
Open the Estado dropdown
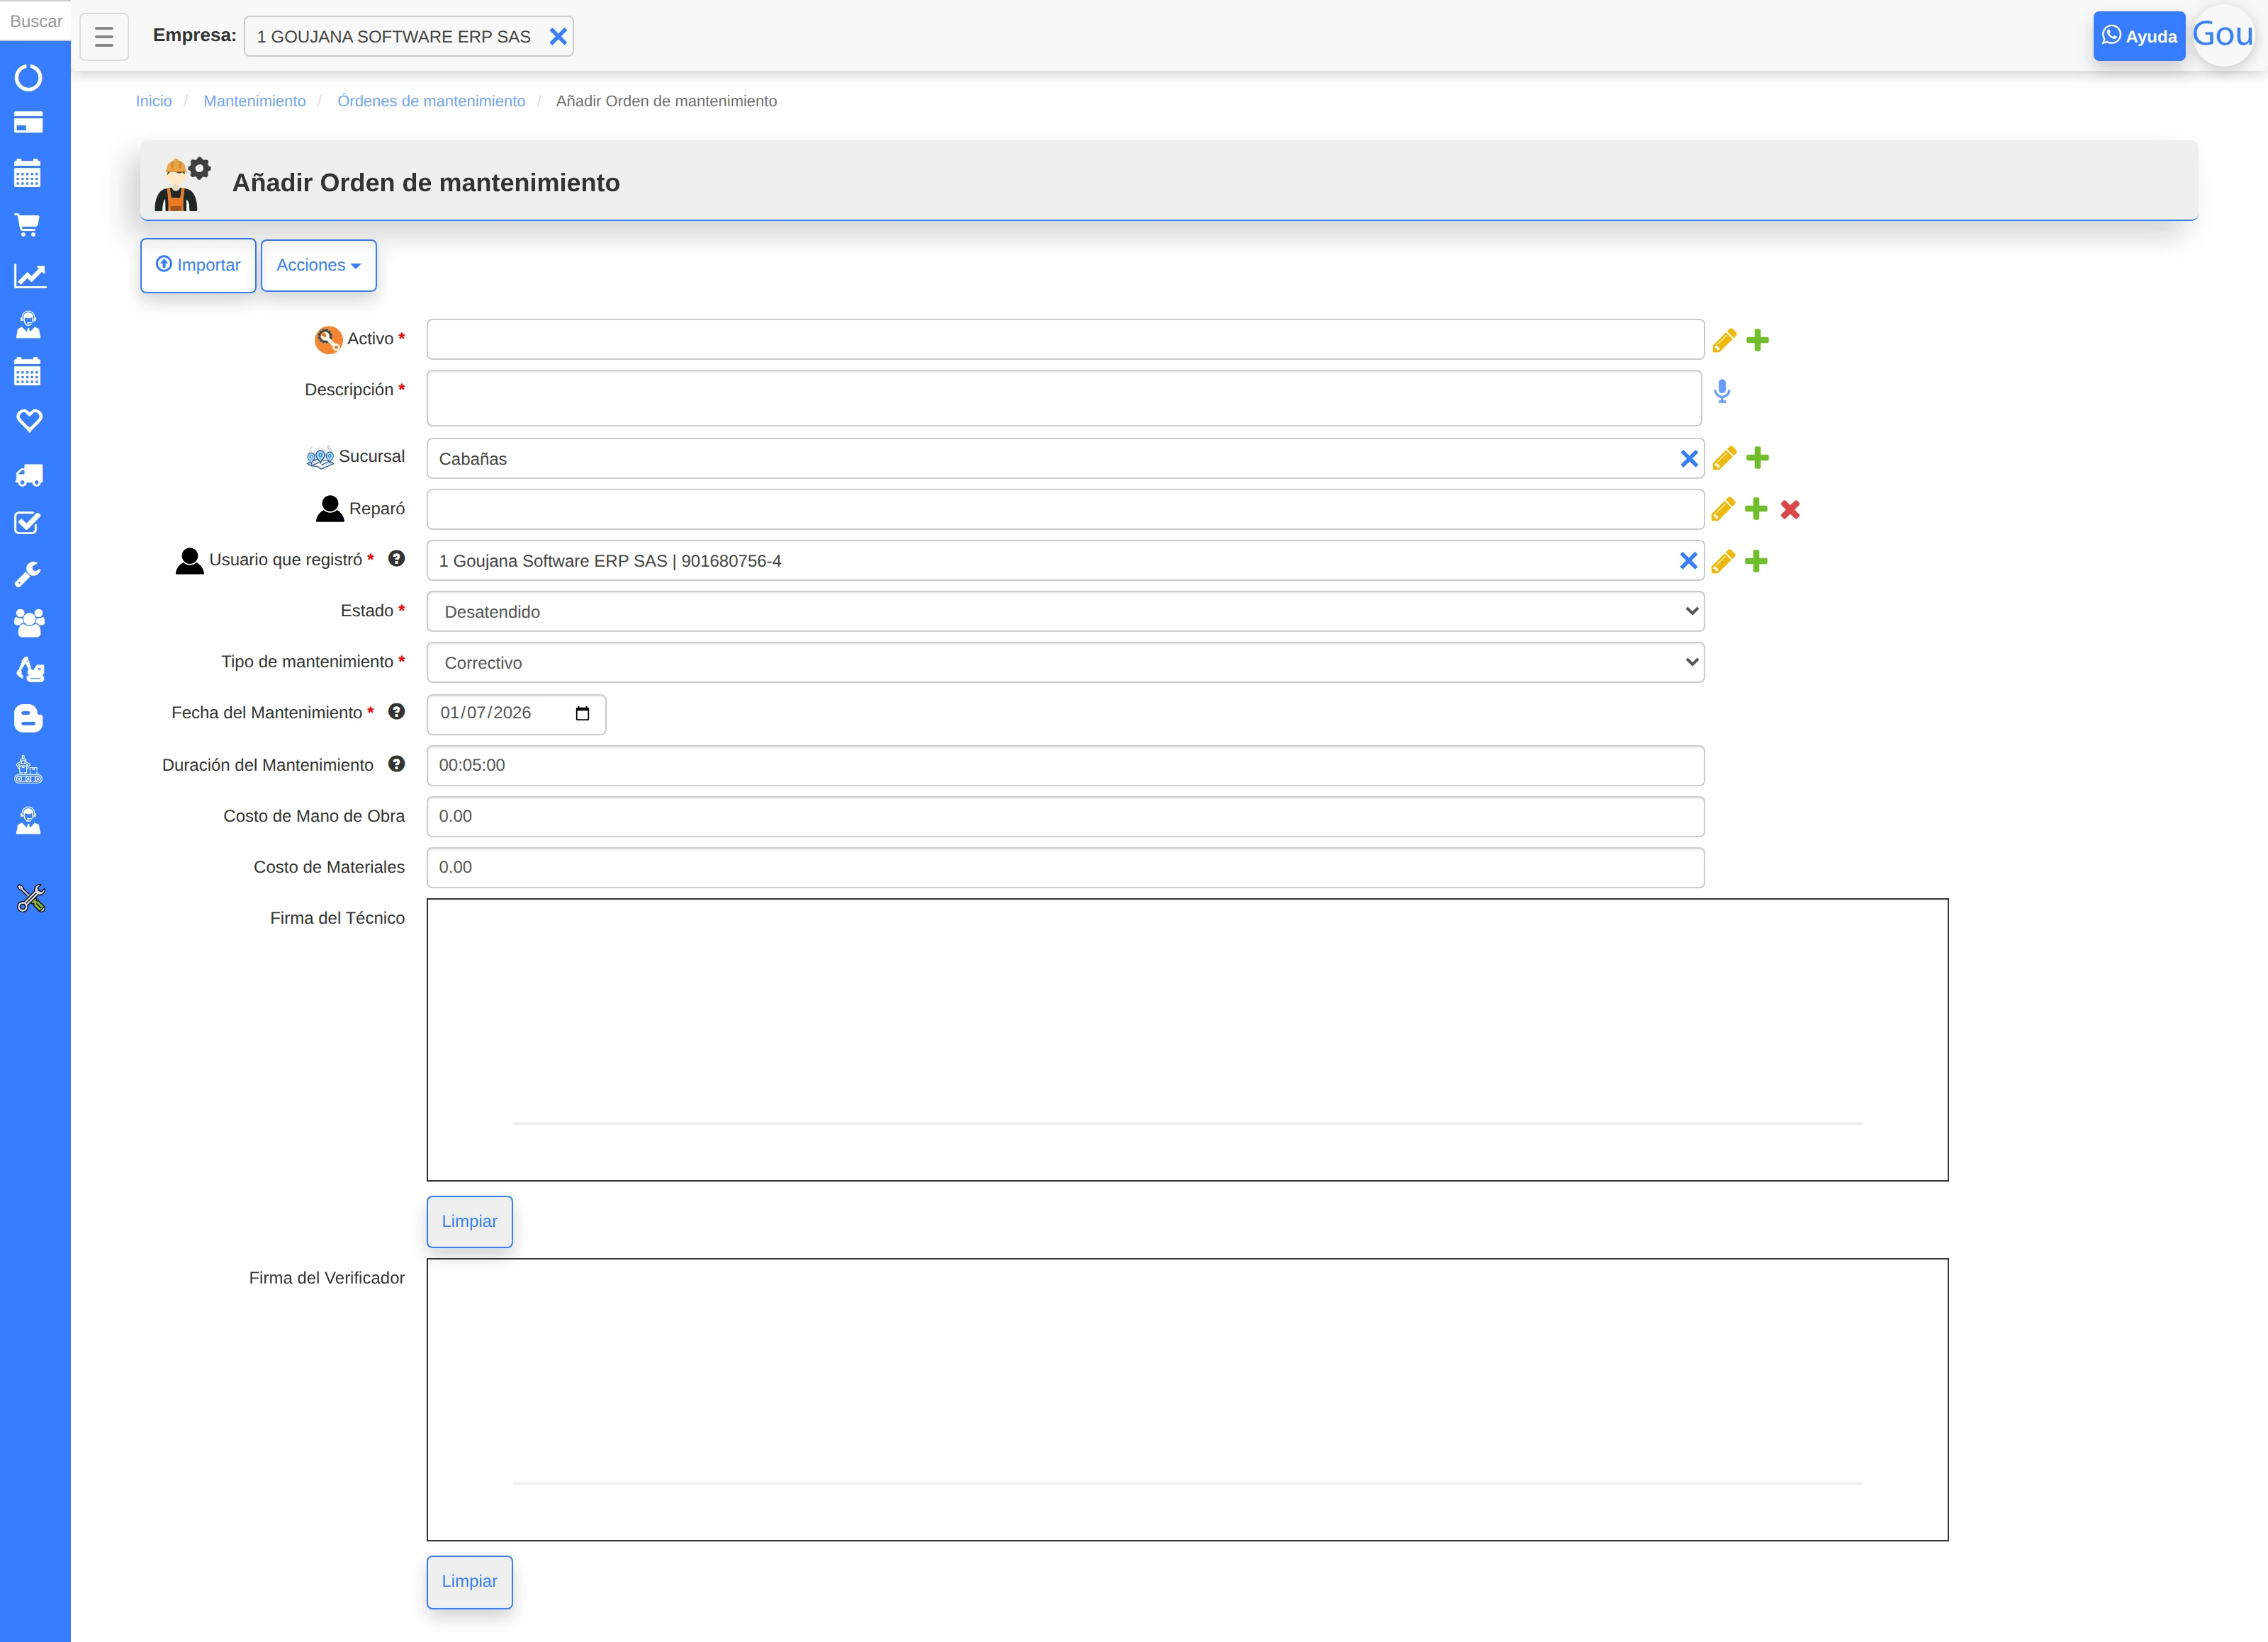(1065, 611)
